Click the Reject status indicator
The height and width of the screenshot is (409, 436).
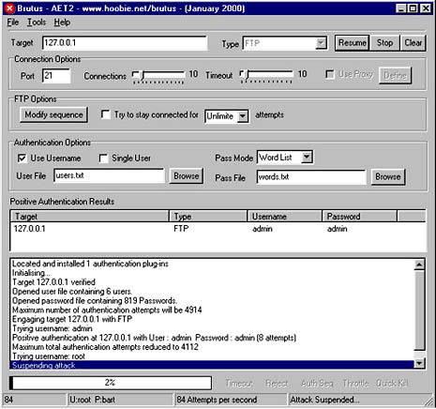click(x=277, y=383)
